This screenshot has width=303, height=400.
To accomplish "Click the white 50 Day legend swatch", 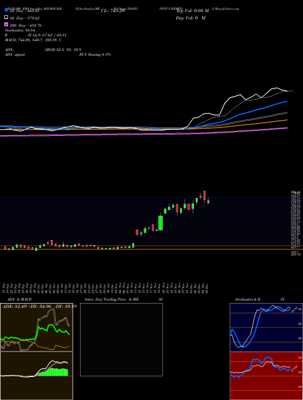I will point(6,18).
